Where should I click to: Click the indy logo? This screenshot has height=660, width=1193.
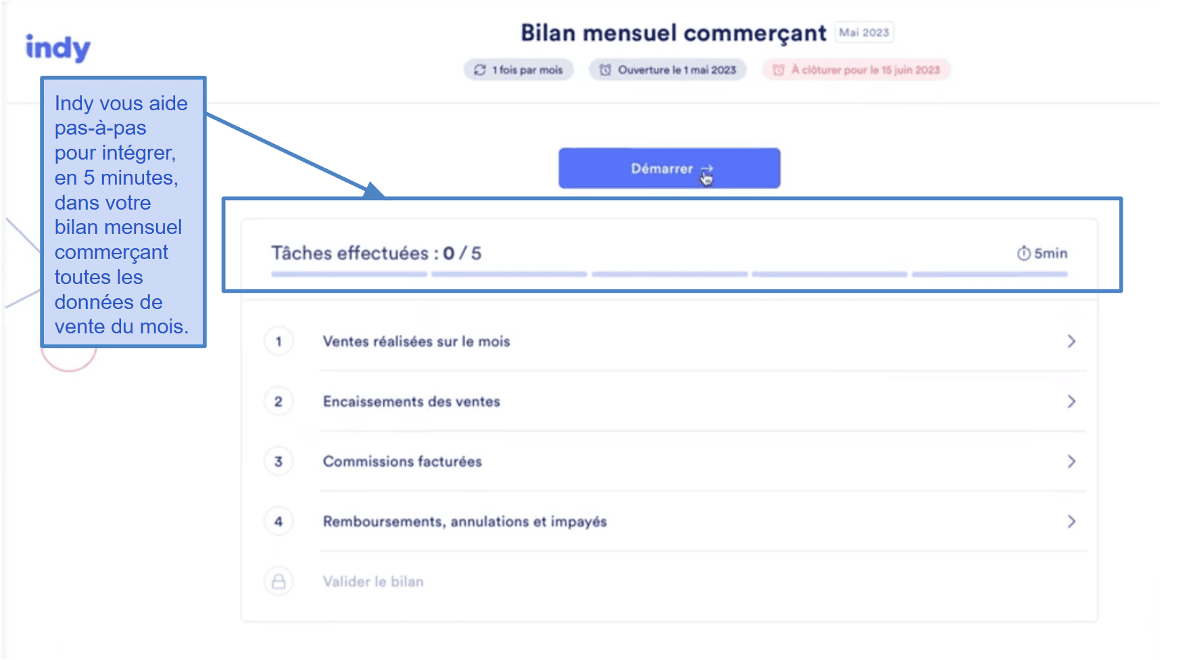(x=57, y=48)
